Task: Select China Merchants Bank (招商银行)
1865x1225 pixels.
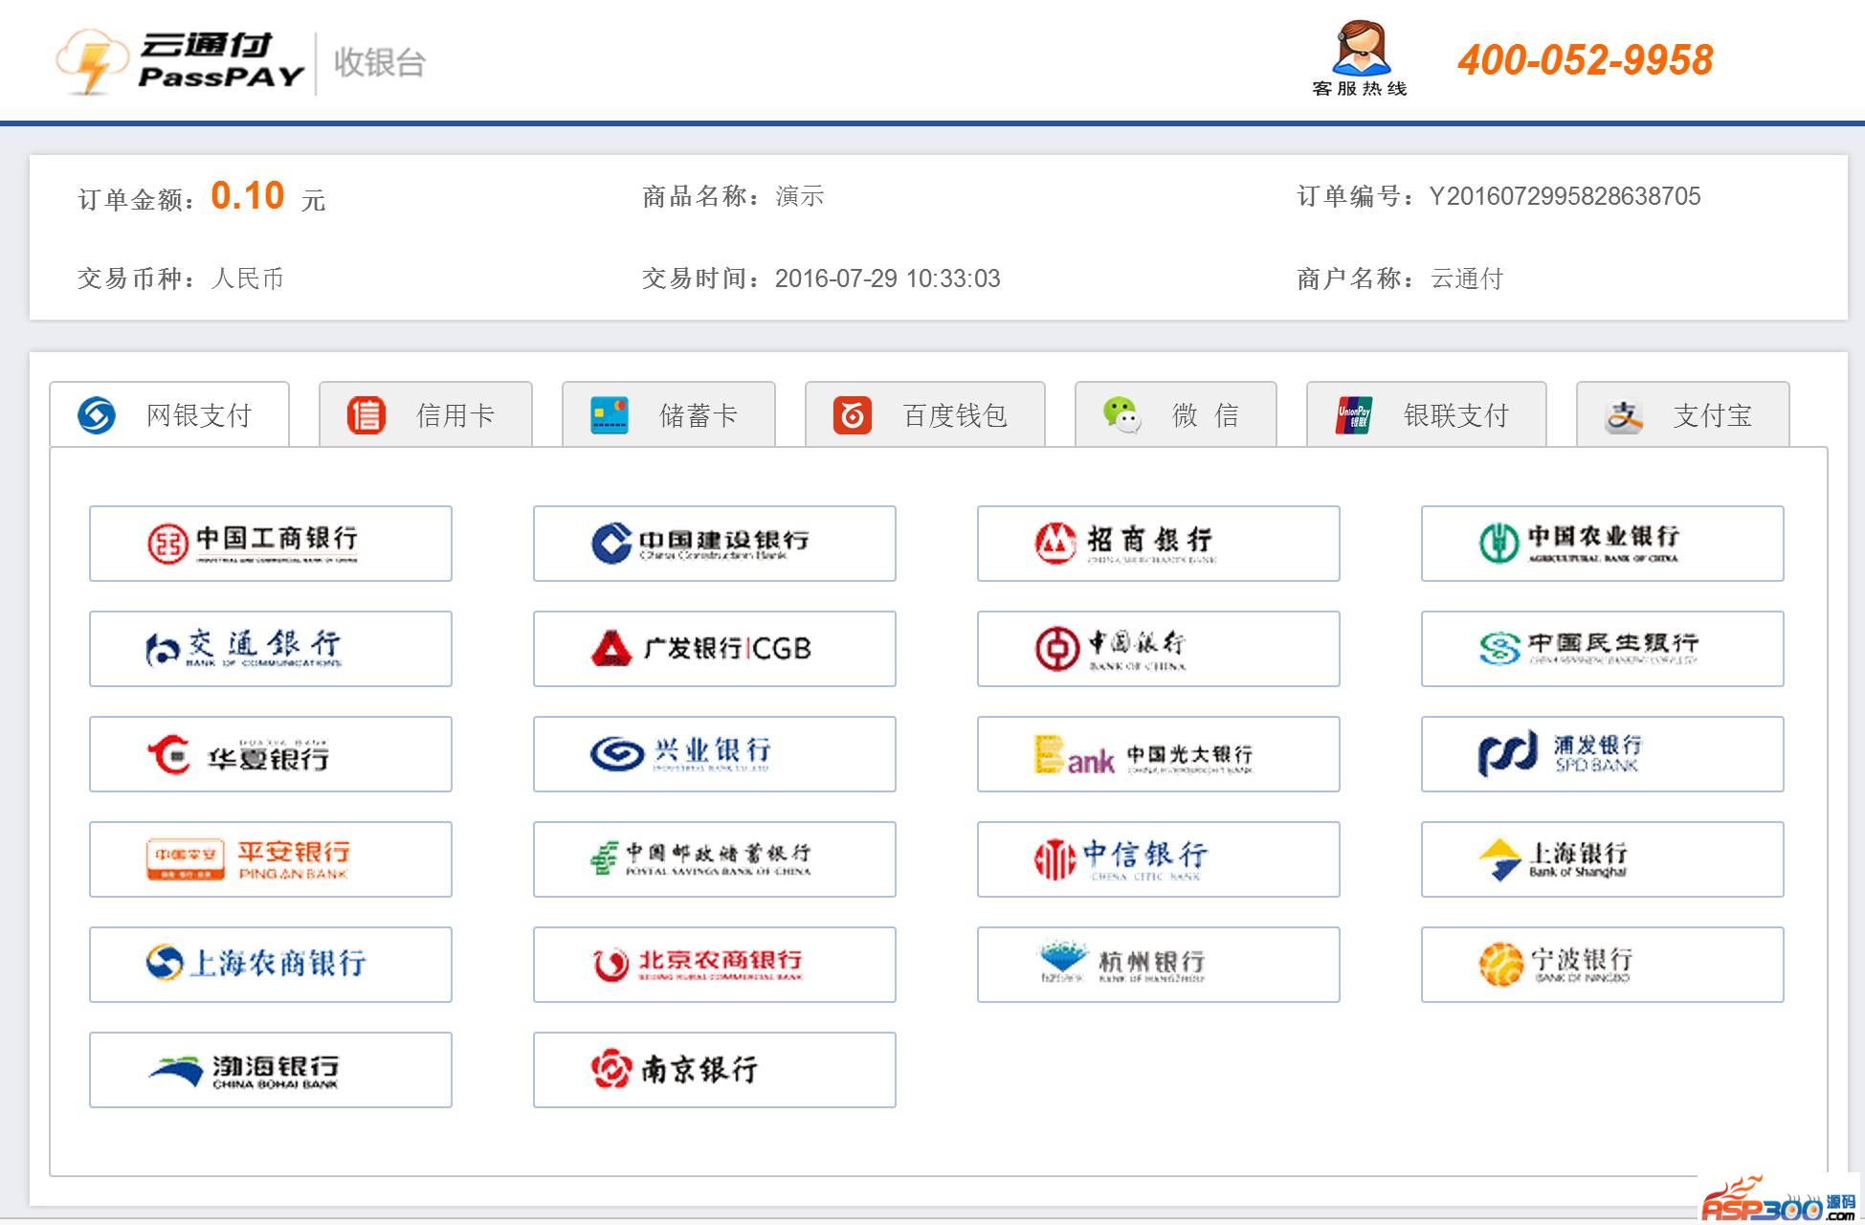Action: coord(1158,544)
